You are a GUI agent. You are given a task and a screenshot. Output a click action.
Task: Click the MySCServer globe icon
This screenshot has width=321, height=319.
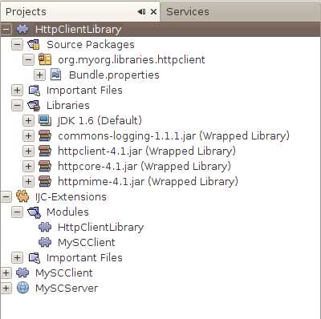click(22, 288)
